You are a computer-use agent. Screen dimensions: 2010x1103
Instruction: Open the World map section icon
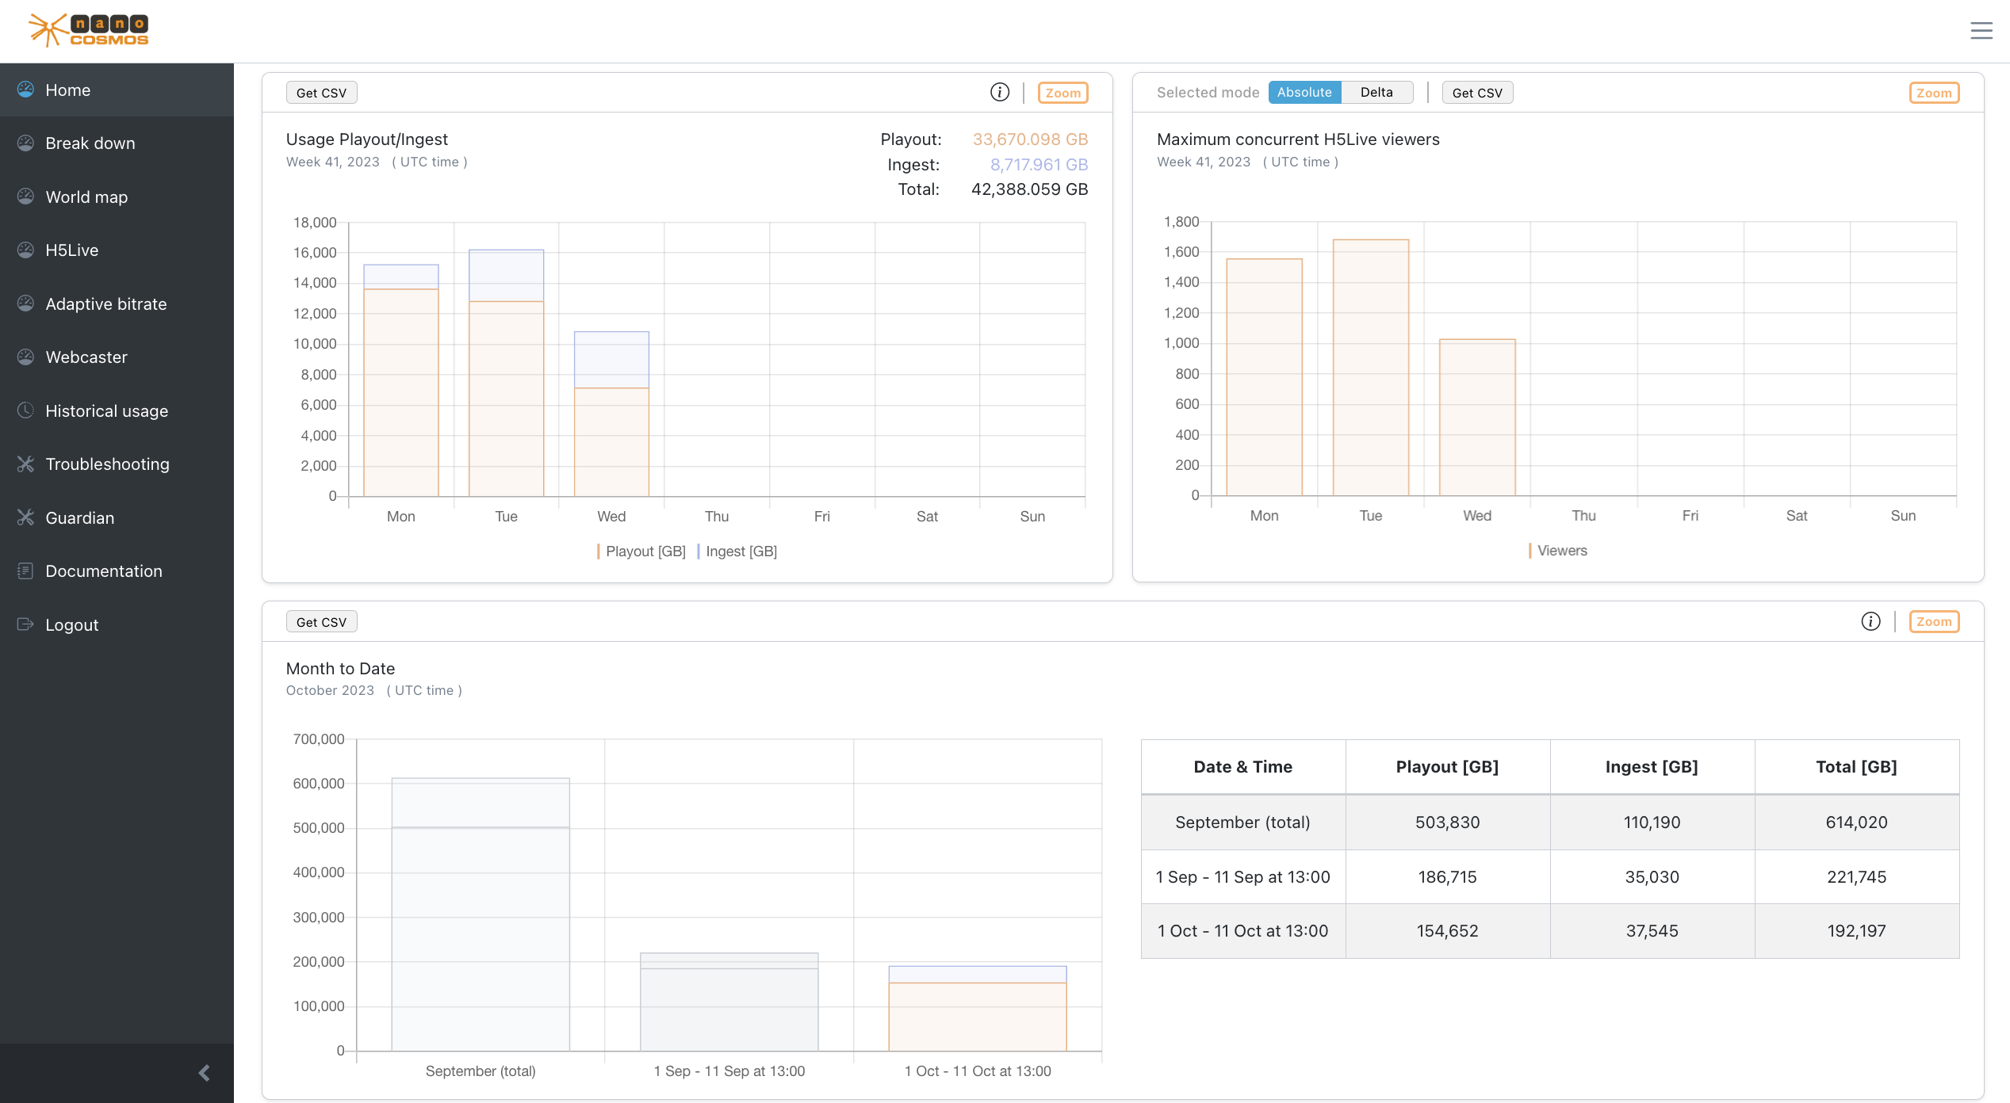(x=26, y=196)
